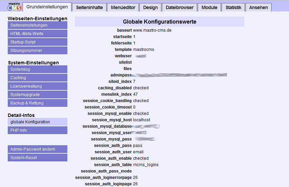Image resolution: width=289 pixels, height=187 pixels.
Task: Click the session_mysql_enable checked value
Action: tap(141, 114)
